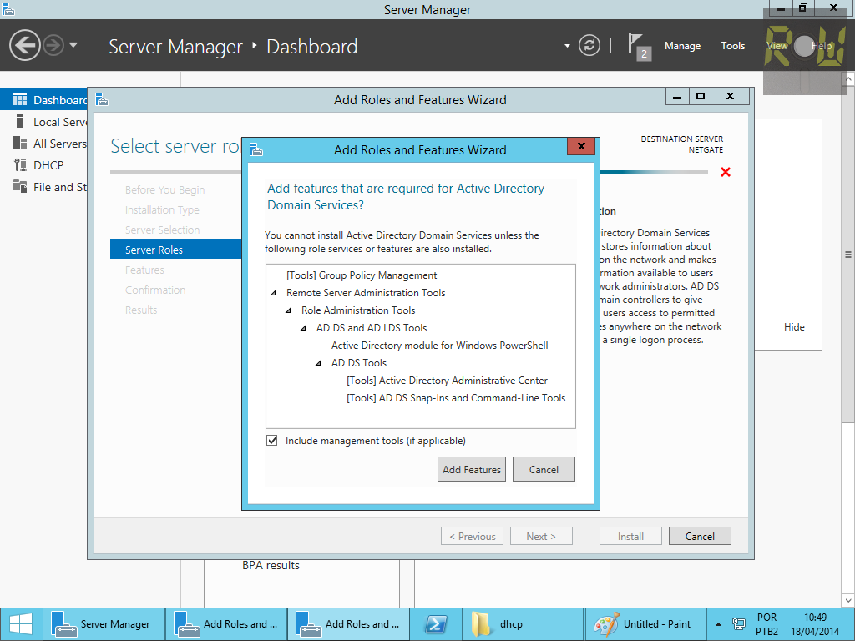Uncheck Include management tools (if applicable)
This screenshot has height=641, width=855.
coord(271,440)
